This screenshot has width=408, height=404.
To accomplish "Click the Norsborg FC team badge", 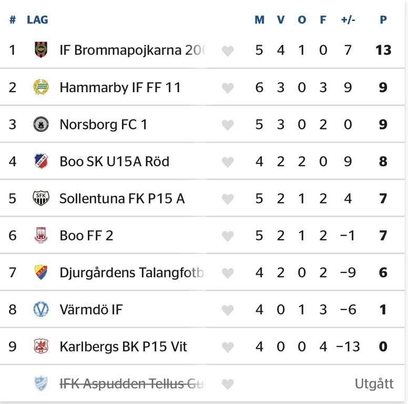I will (x=41, y=124).
